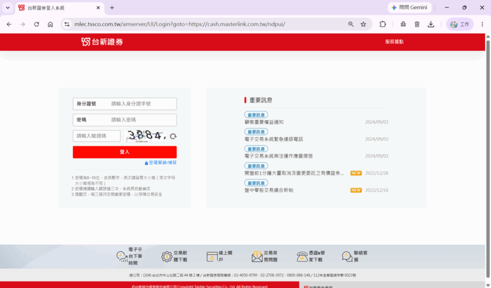This screenshot has width=491, height=288.
Task: Click the red 登入 button
Action: pos(125,152)
